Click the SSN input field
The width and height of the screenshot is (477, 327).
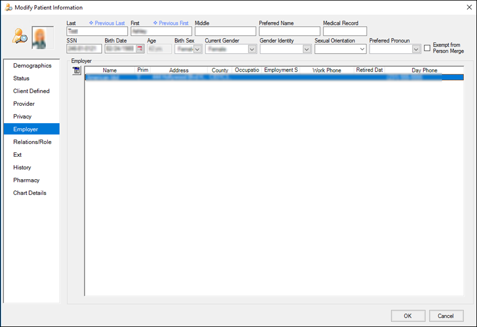[x=84, y=49]
